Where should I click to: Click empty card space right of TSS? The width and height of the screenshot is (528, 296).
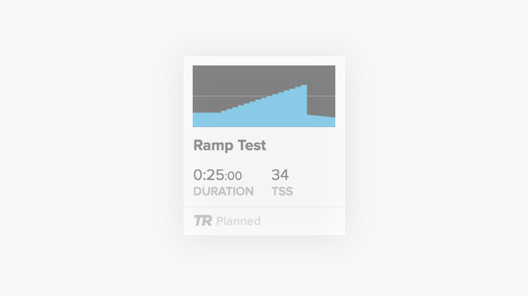pyautogui.click(x=319, y=183)
